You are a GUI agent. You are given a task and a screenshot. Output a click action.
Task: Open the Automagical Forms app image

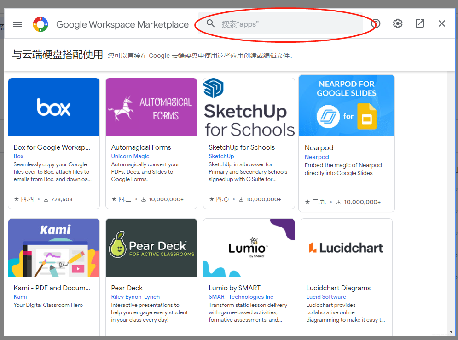click(151, 107)
